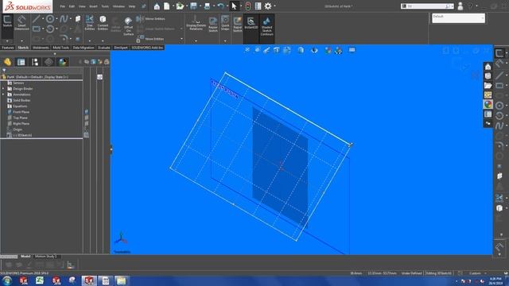
Task: Open the DisplayManager tab
Action: [63, 62]
